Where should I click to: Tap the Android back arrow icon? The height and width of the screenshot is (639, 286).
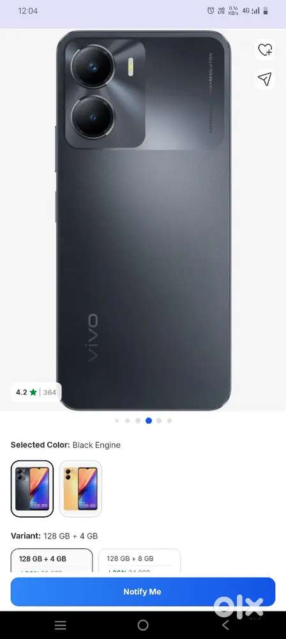pos(225,625)
